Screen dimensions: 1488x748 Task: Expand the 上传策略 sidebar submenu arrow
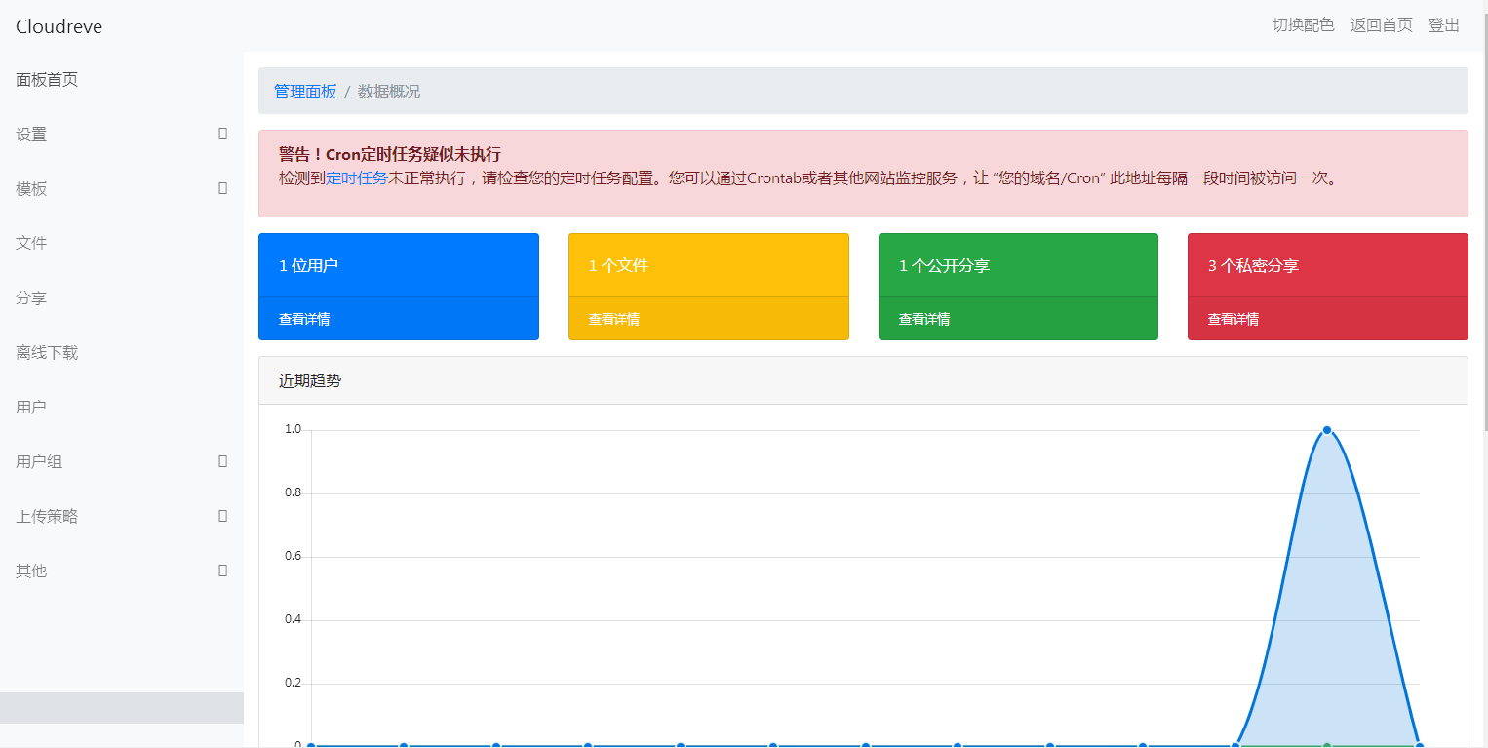[222, 516]
